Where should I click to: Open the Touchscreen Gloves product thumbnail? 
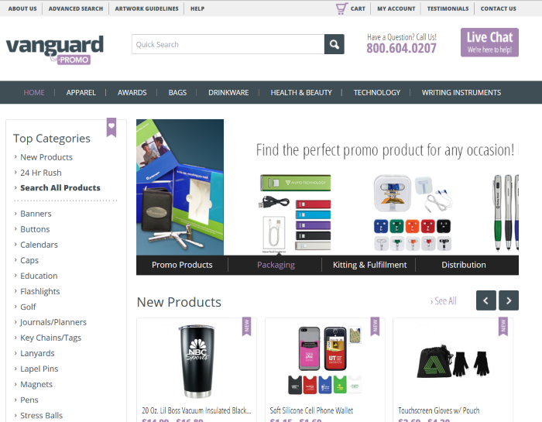pyautogui.click(x=453, y=361)
